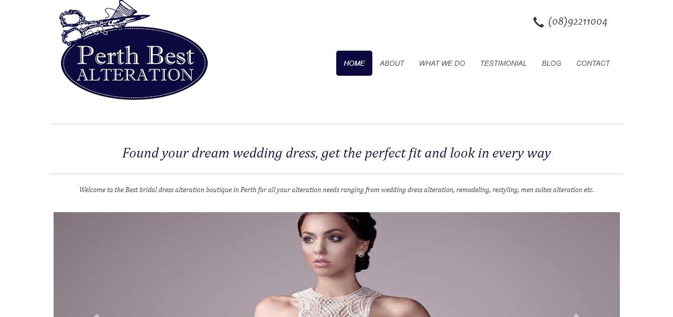Click the Welcome paragraph about bridal alteration
The width and height of the screenshot is (673, 317).
click(336, 190)
